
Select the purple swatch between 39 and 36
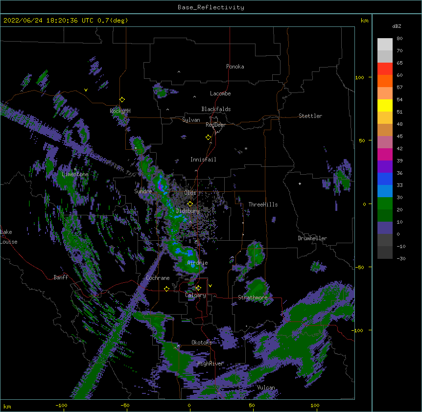tap(385, 167)
